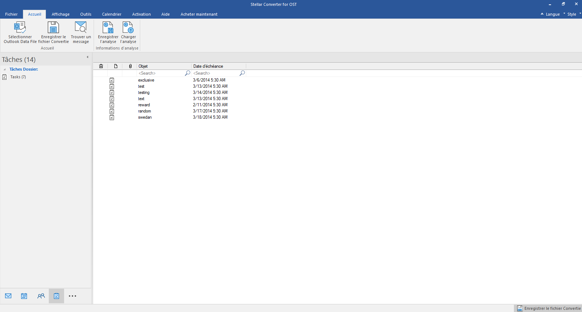Open the Aide tab
The image size is (582, 312).
(165, 14)
